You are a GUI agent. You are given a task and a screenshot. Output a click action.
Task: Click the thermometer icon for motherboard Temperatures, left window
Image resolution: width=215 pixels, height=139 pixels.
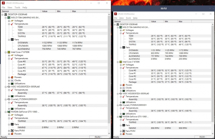(x=12, y=24)
